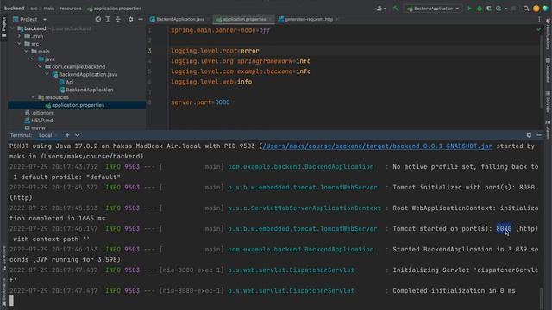Click the 'main' breadcrumb in navigation bar

tap(49, 9)
